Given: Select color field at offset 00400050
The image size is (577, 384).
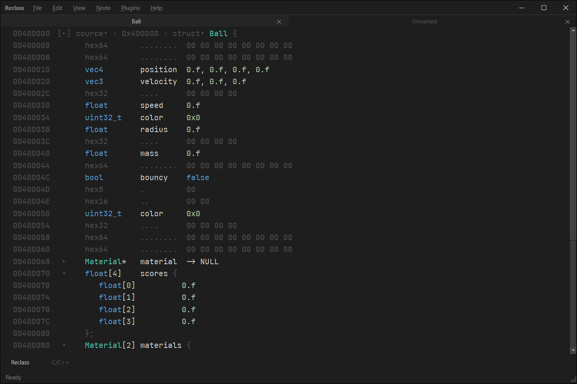Looking at the screenshot, I should [152, 214].
